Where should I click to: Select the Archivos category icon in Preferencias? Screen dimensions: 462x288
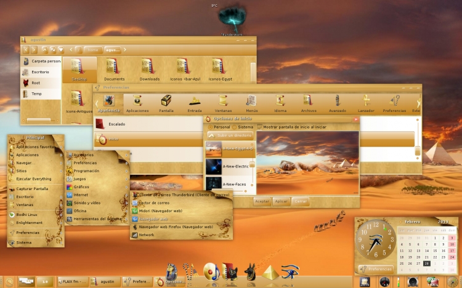tap(309, 103)
